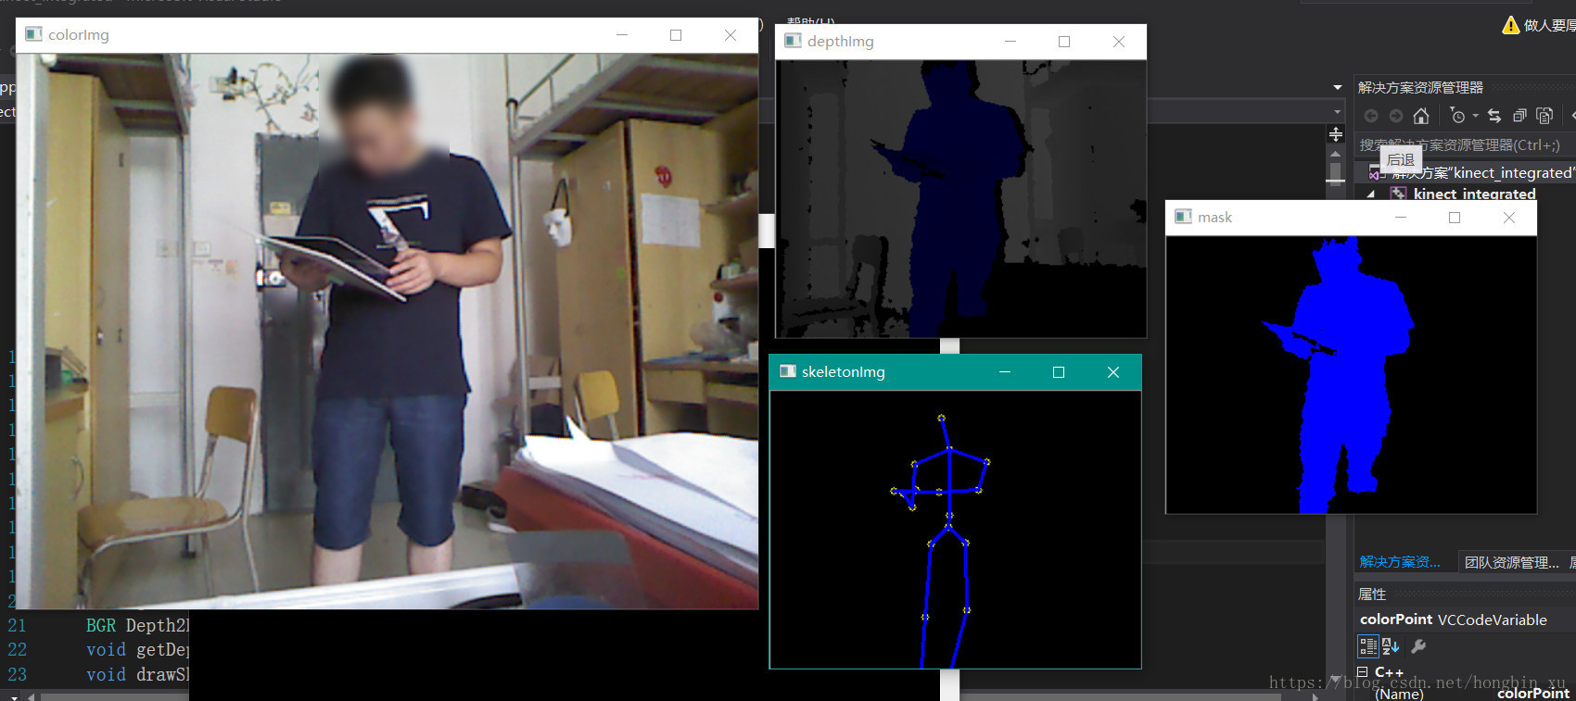Click the editor vertical scrollbar up arrow

pyautogui.click(x=1336, y=154)
